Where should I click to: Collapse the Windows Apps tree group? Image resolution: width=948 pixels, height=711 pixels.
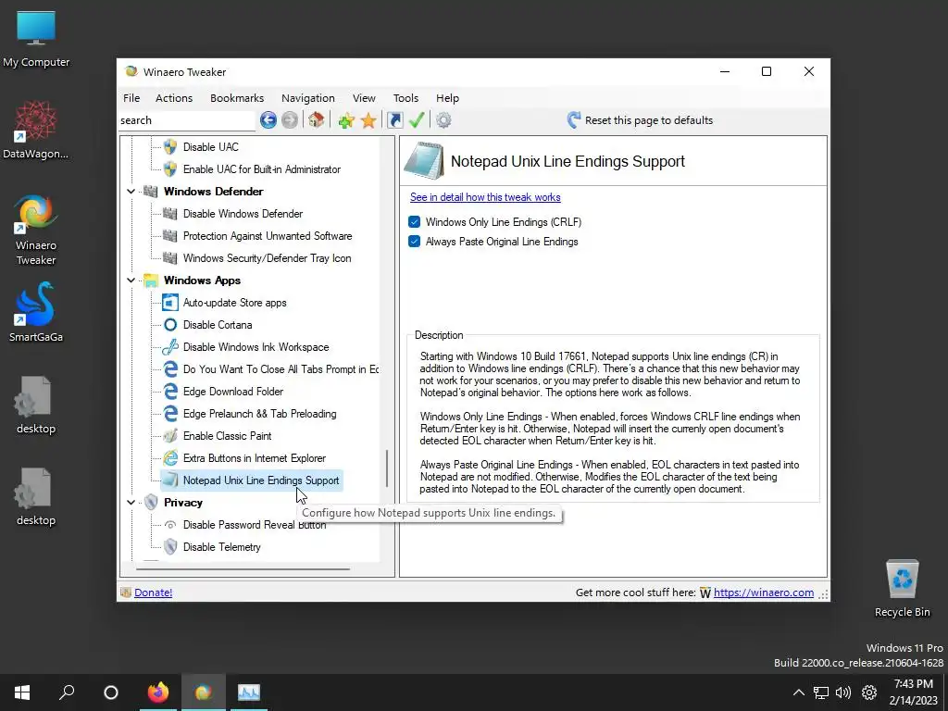pos(131,281)
